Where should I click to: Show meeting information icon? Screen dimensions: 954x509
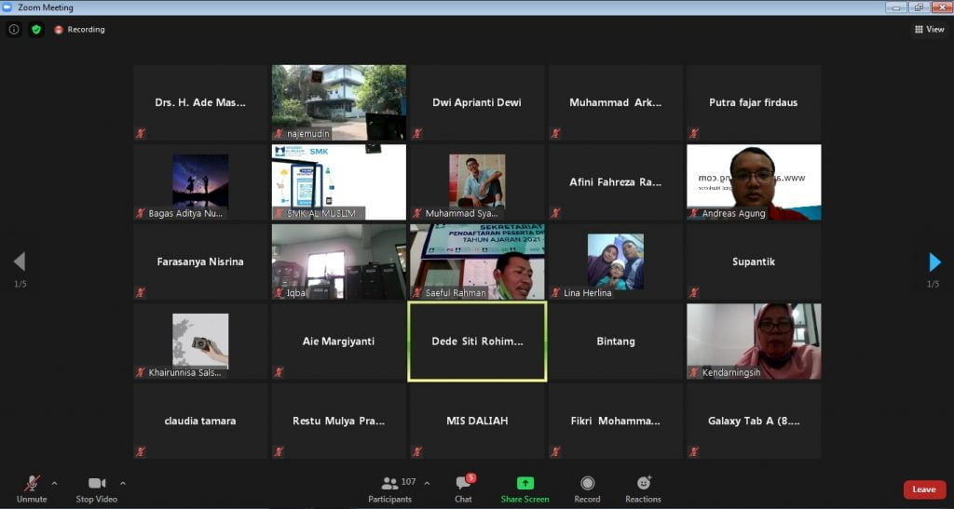pyautogui.click(x=13, y=29)
